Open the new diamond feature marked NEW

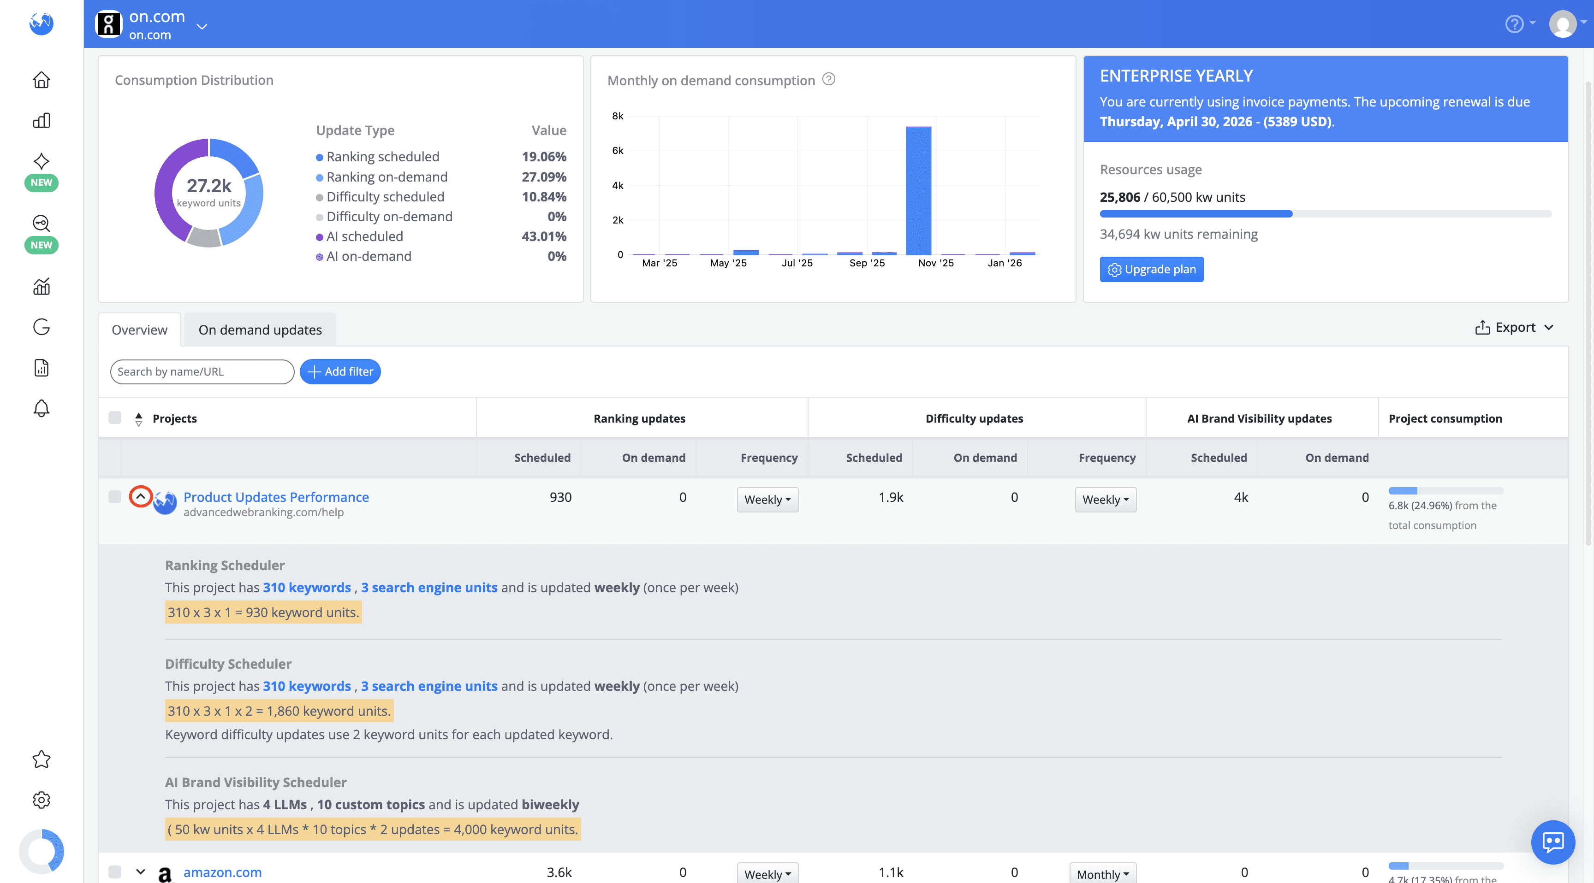(x=41, y=161)
